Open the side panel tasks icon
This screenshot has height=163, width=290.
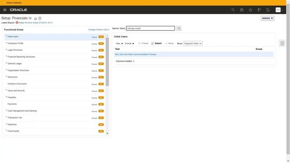click(x=282, y=43)
